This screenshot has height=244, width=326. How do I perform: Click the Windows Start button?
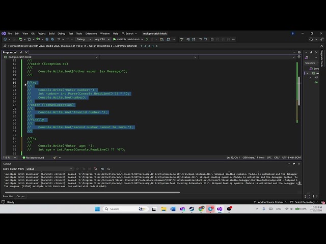pos(97,209)
